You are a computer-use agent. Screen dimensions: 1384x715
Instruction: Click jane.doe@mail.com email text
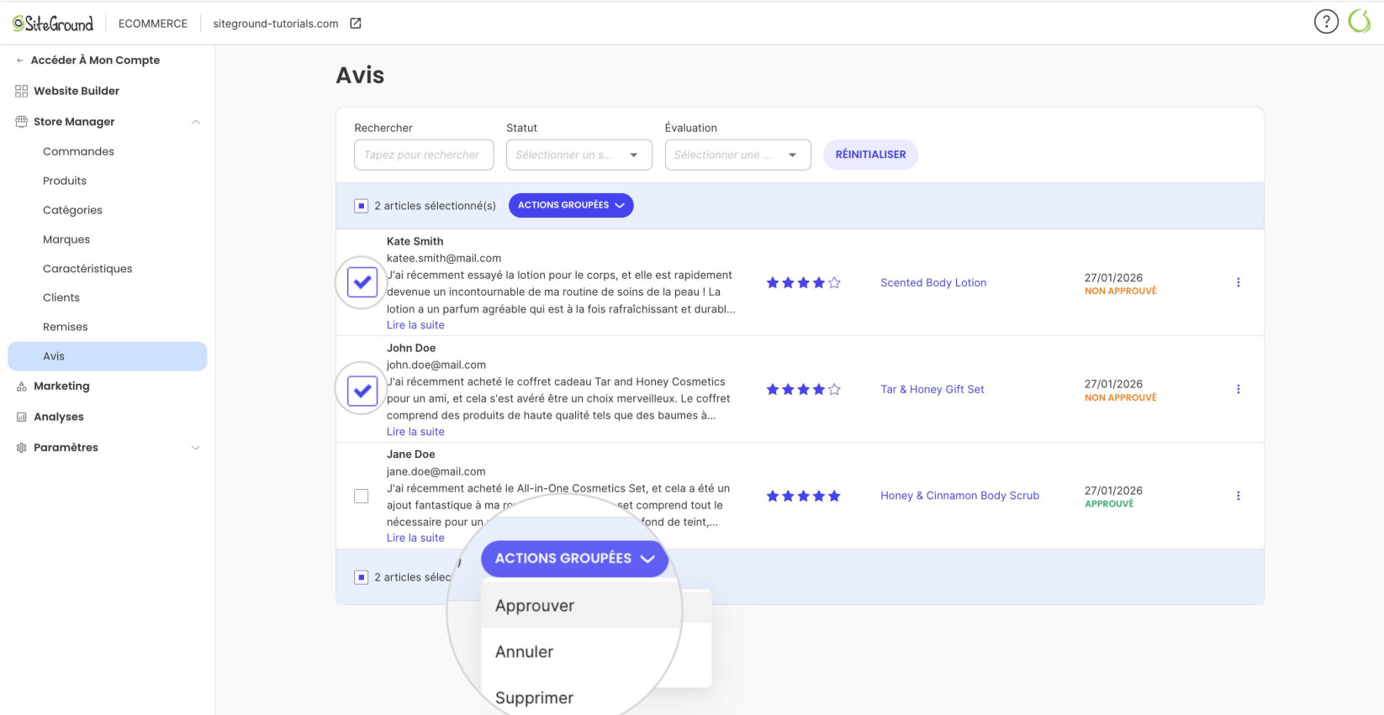[x=436, y=471]
